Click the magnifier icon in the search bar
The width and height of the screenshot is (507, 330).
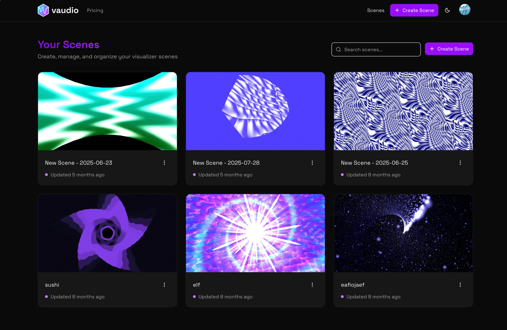(339, 49)
